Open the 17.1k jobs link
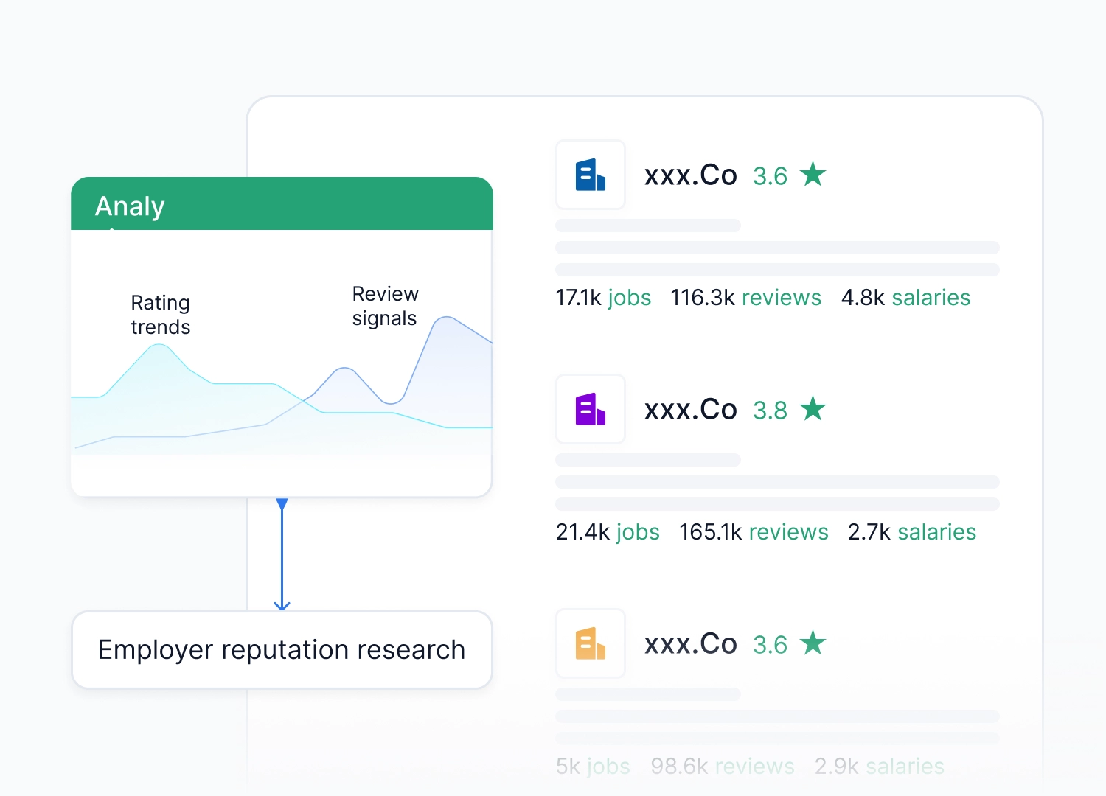 pyautogui.click(x=603, y=298)
